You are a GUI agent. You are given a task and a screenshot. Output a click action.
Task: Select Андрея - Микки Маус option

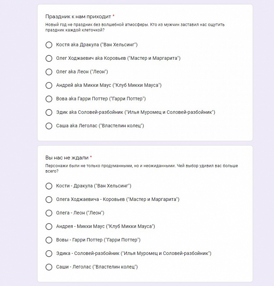[49, 226]
